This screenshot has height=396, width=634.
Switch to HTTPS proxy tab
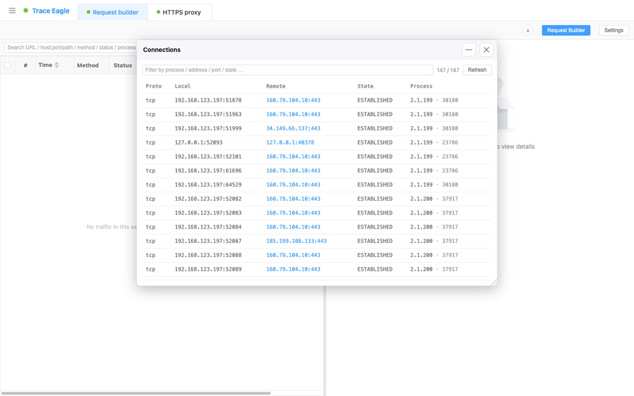coord(180,13)
